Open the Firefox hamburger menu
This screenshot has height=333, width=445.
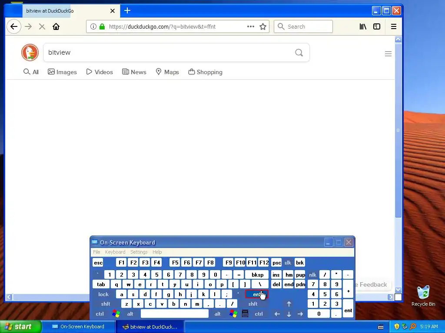pyautogui.click(x=394, y=26)
